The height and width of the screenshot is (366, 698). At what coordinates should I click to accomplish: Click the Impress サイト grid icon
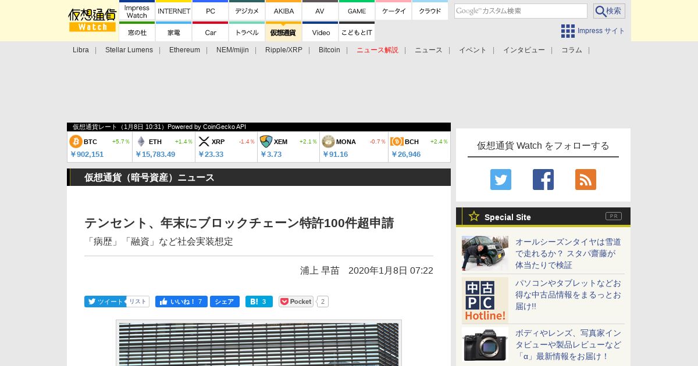568,31
